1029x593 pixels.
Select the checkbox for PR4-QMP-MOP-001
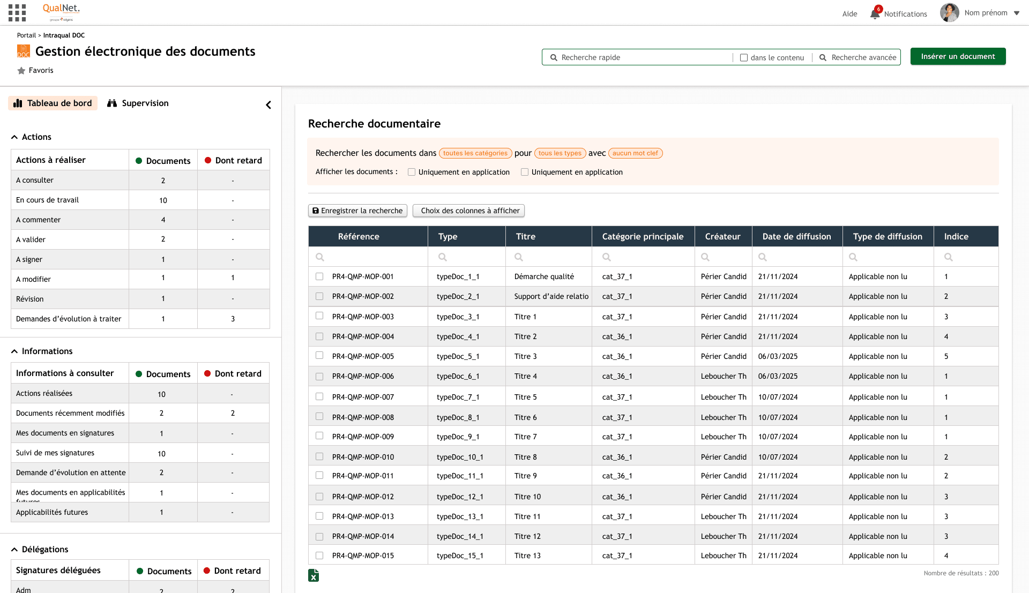pos(319,277)
